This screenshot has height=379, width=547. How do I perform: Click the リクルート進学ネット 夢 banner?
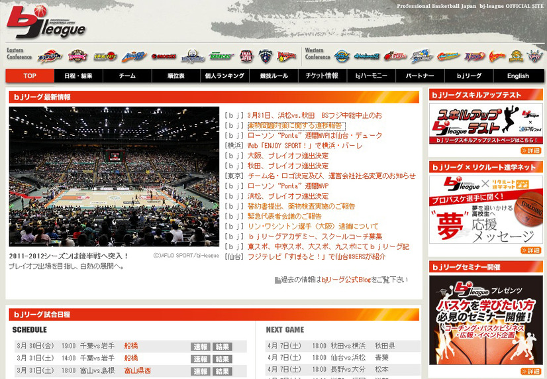[x=486, y=209]
